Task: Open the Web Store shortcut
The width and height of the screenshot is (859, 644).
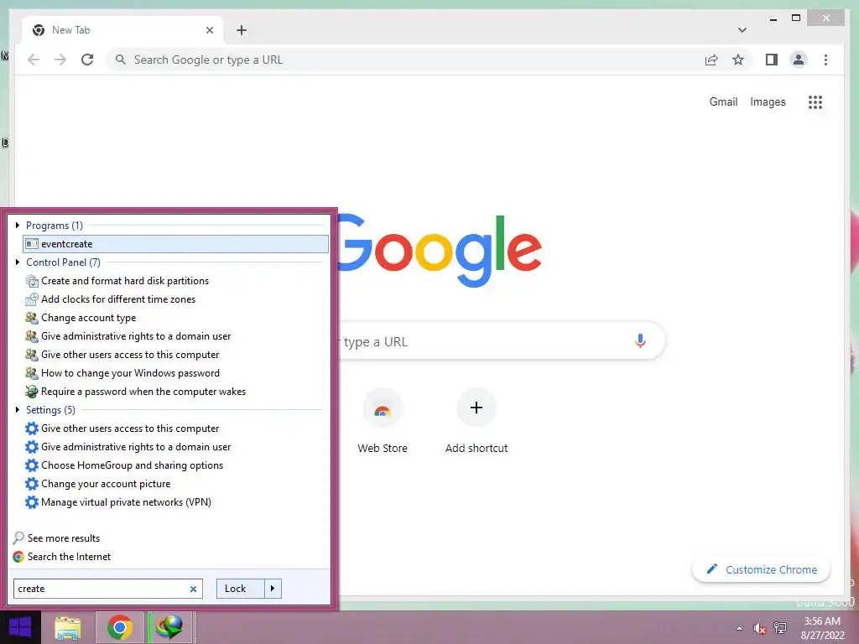Action: tap(383, 420)
